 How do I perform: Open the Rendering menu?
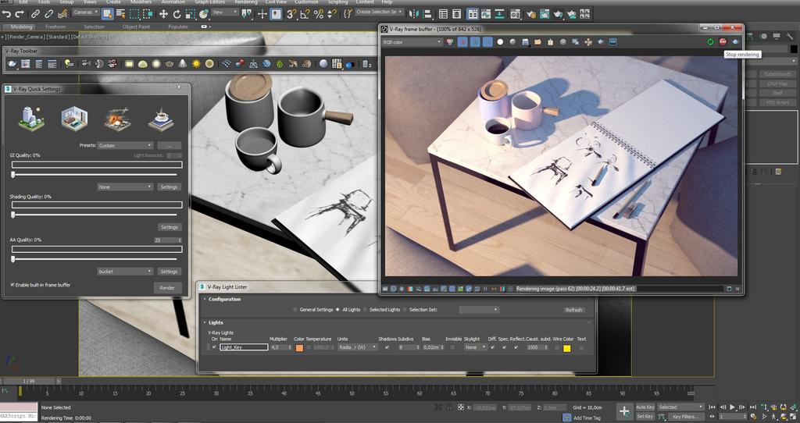(246, 2)
